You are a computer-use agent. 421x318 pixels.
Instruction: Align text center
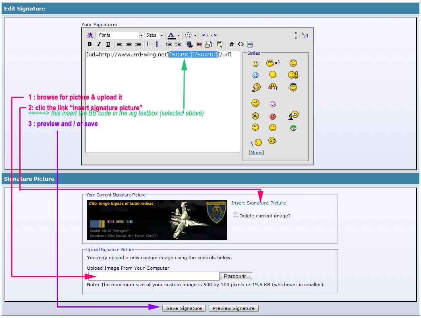(129, 44)
